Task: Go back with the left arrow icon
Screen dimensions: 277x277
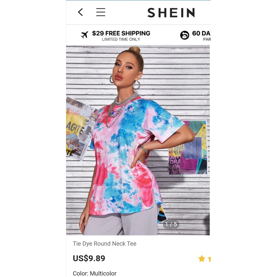Action: (x=80, y=12)
